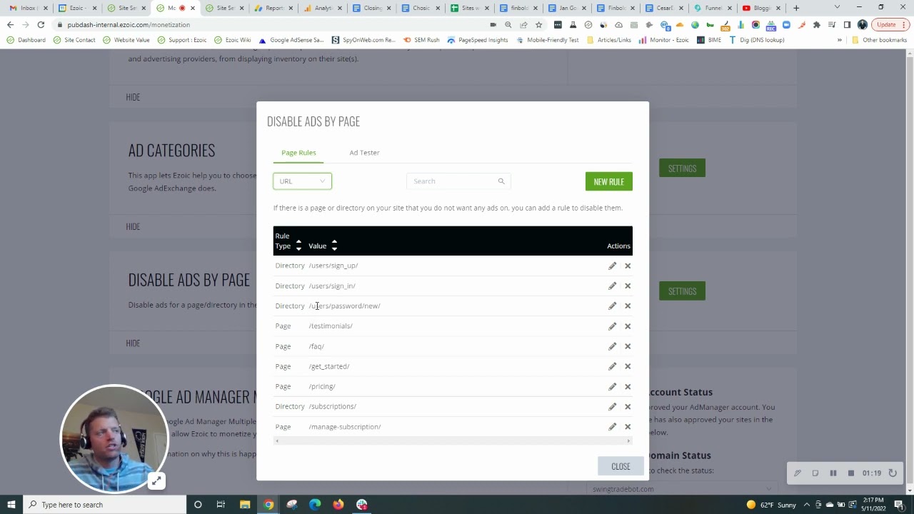Select the /users/password/new/ value text
Screen dimensions: 914x514
click(x=344, y=306)
